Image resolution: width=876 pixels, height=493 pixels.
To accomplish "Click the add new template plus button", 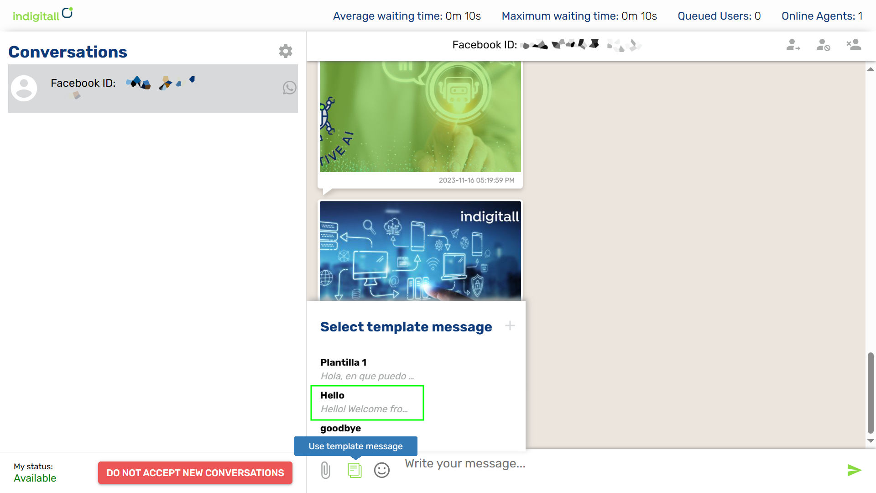I will (x=510, y=325).
